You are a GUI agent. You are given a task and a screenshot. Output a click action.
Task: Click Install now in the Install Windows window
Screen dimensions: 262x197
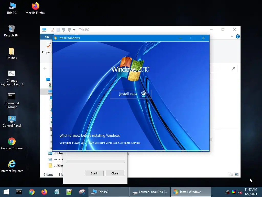(131, 94)
